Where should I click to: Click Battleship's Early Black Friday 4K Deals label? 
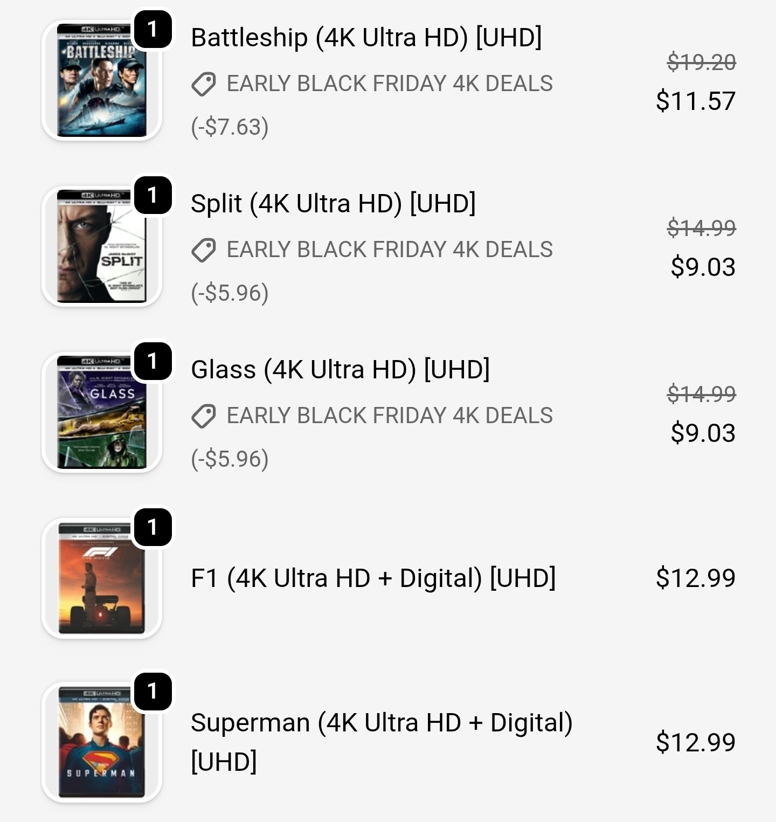click(x=390, y=84)
